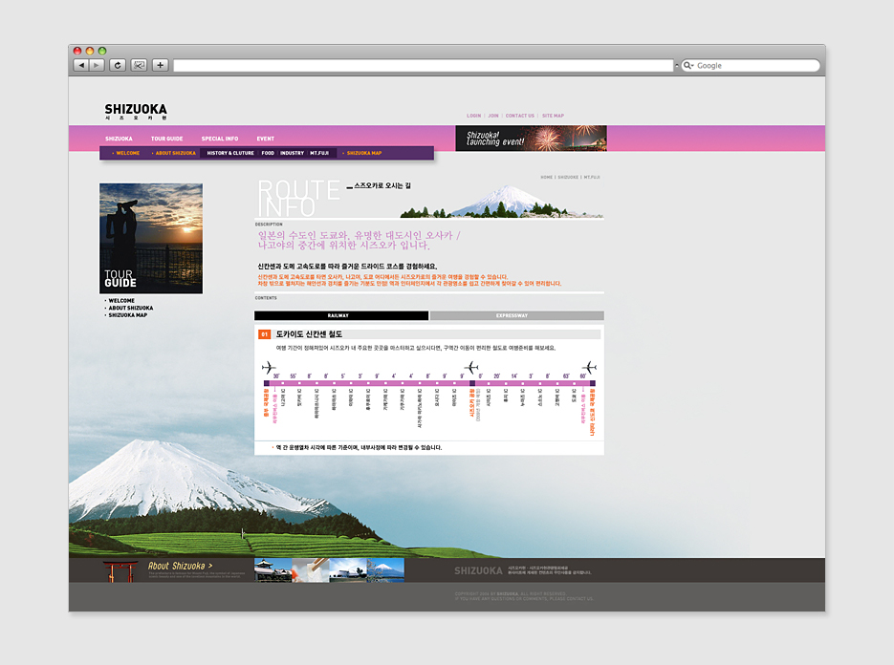This screenshot has width=894, height=665.
Task: Click the footer copyright notice text
Action: coord(524,596)
